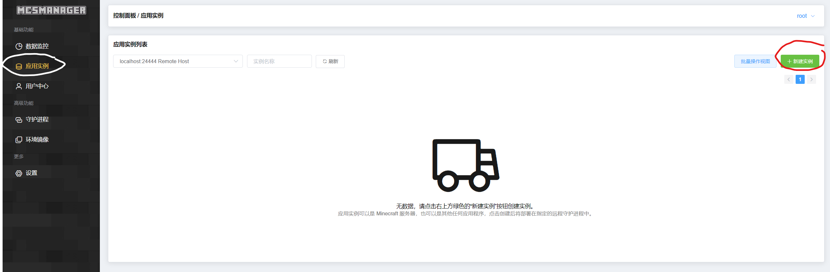
Task: Open the 批量操作视图 view
Action: click(x=755, y=61)
